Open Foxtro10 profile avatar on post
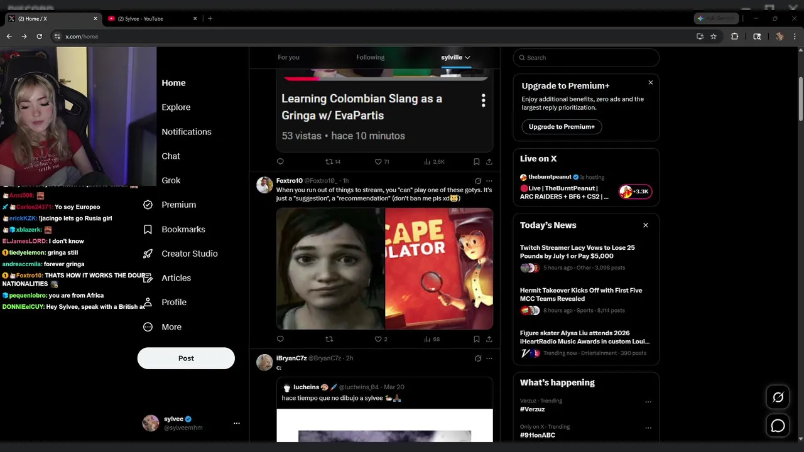The height and width of the screenshot is (452, 804). tap(264, 185)
